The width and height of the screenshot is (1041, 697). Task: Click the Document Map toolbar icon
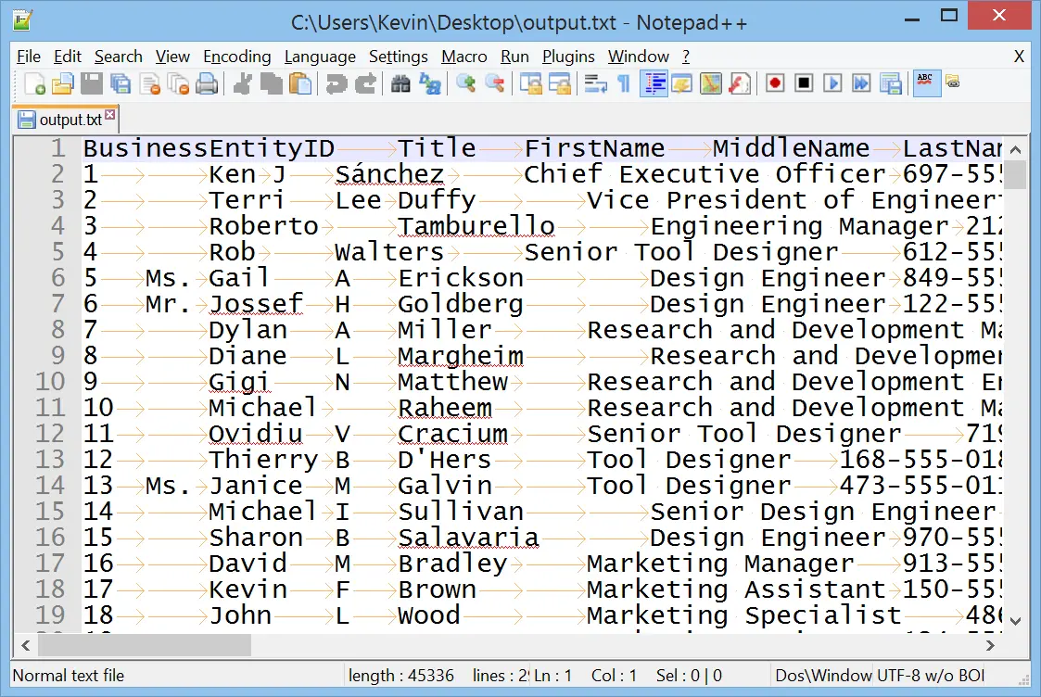point(710,84)
